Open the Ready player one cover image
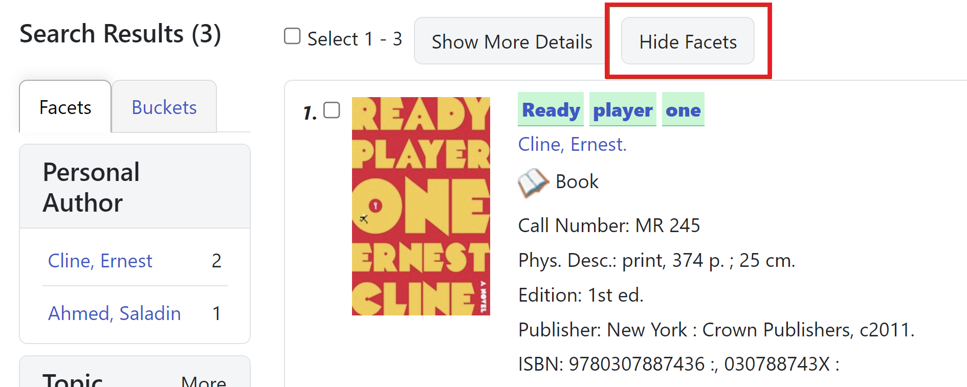Image resolution: width=967 pixels, height=387 pixels. (421, 204)
